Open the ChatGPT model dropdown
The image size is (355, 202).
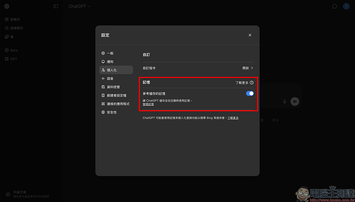pyautogui.click(x=80, y=6)
